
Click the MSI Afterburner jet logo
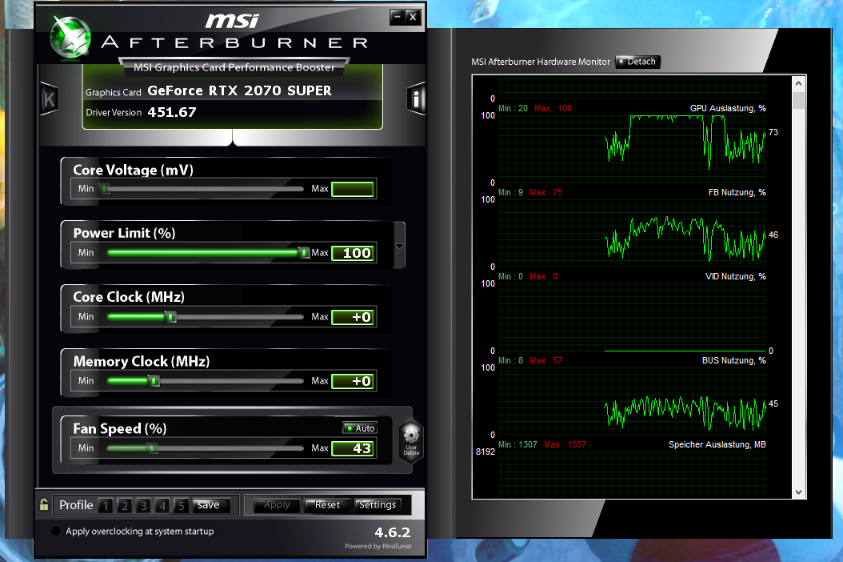pyautogui.click(x=70, y=37)
